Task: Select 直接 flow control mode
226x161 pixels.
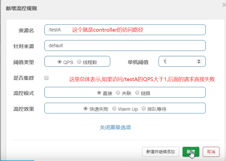Action: [x=99, y=93]
